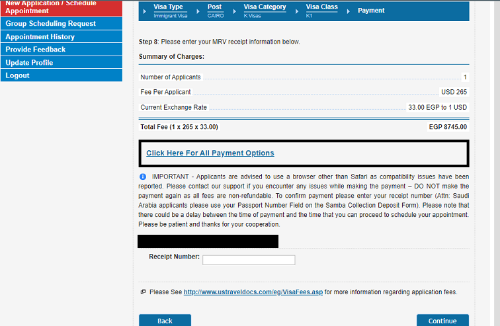Select Step 8 instruction text

(x=220, y=42)
